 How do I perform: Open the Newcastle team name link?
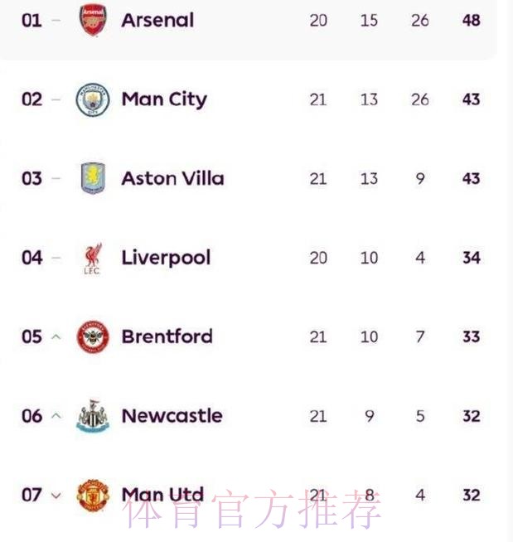coord(172,416)
